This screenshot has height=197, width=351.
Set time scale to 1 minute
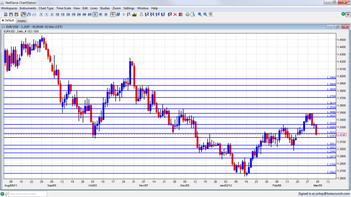[46, 15]
